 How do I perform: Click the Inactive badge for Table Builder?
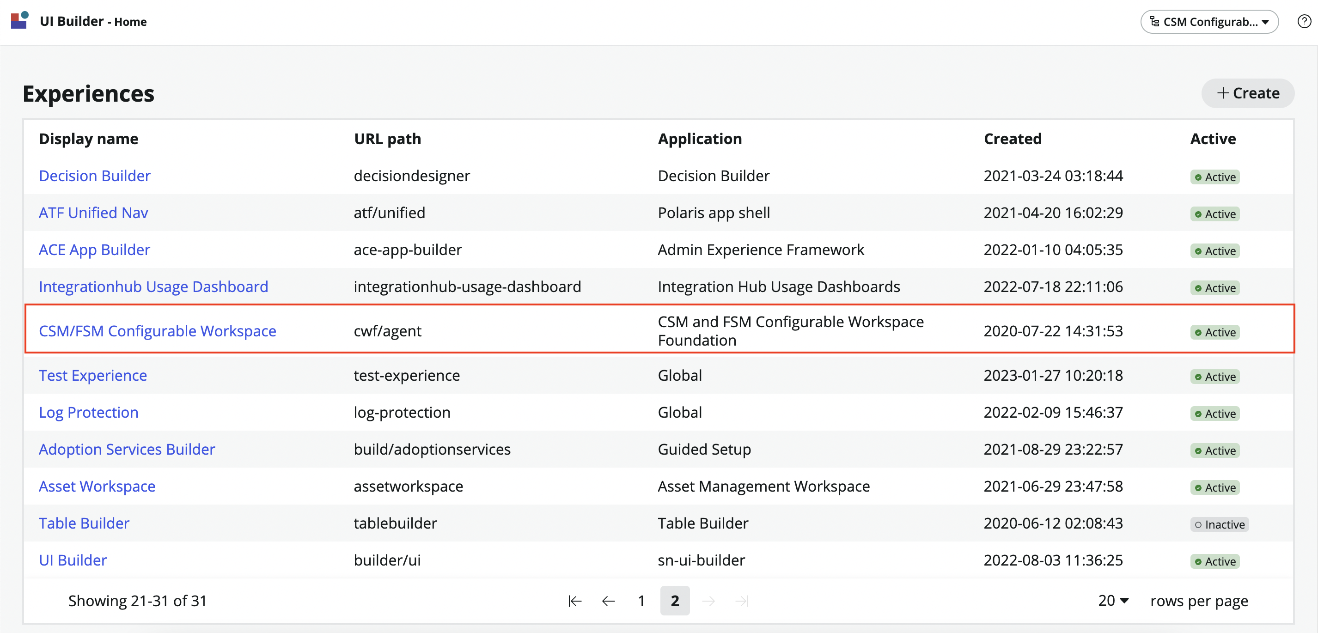coord(1219,524)
